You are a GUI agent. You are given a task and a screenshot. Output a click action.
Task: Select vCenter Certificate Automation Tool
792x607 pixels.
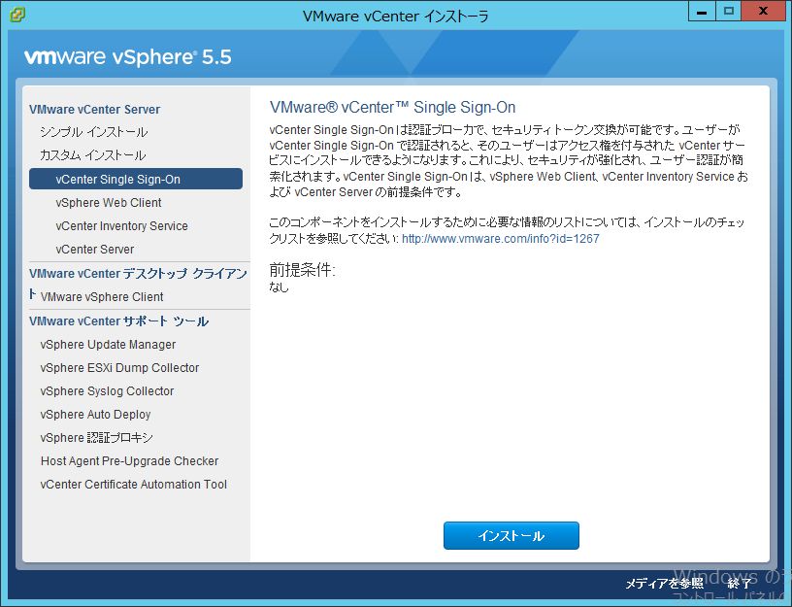[x=133, y=485]
